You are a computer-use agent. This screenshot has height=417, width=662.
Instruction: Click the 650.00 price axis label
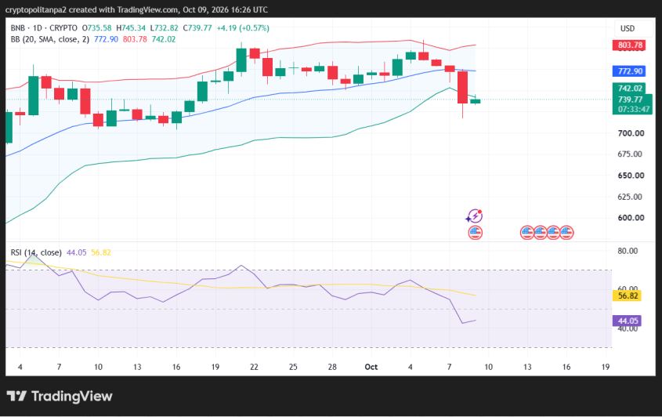(x=631, y=176)
